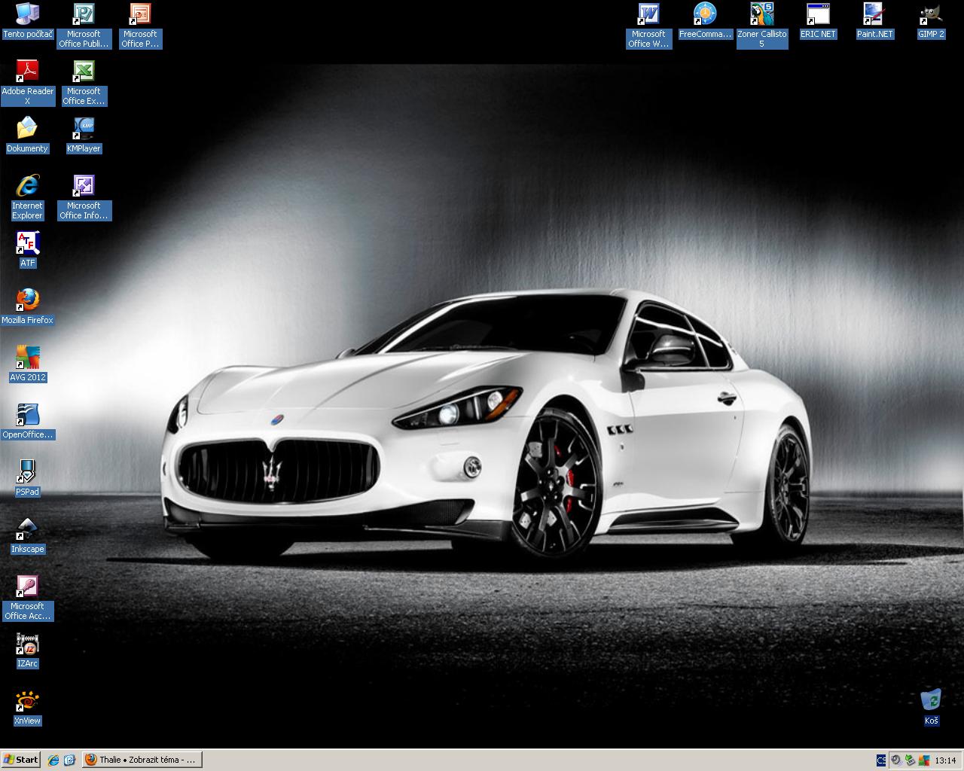Viewport: 964px width, 771px height.
Task: Click the AVG icon in system tray
Action: tap(923, 760)
